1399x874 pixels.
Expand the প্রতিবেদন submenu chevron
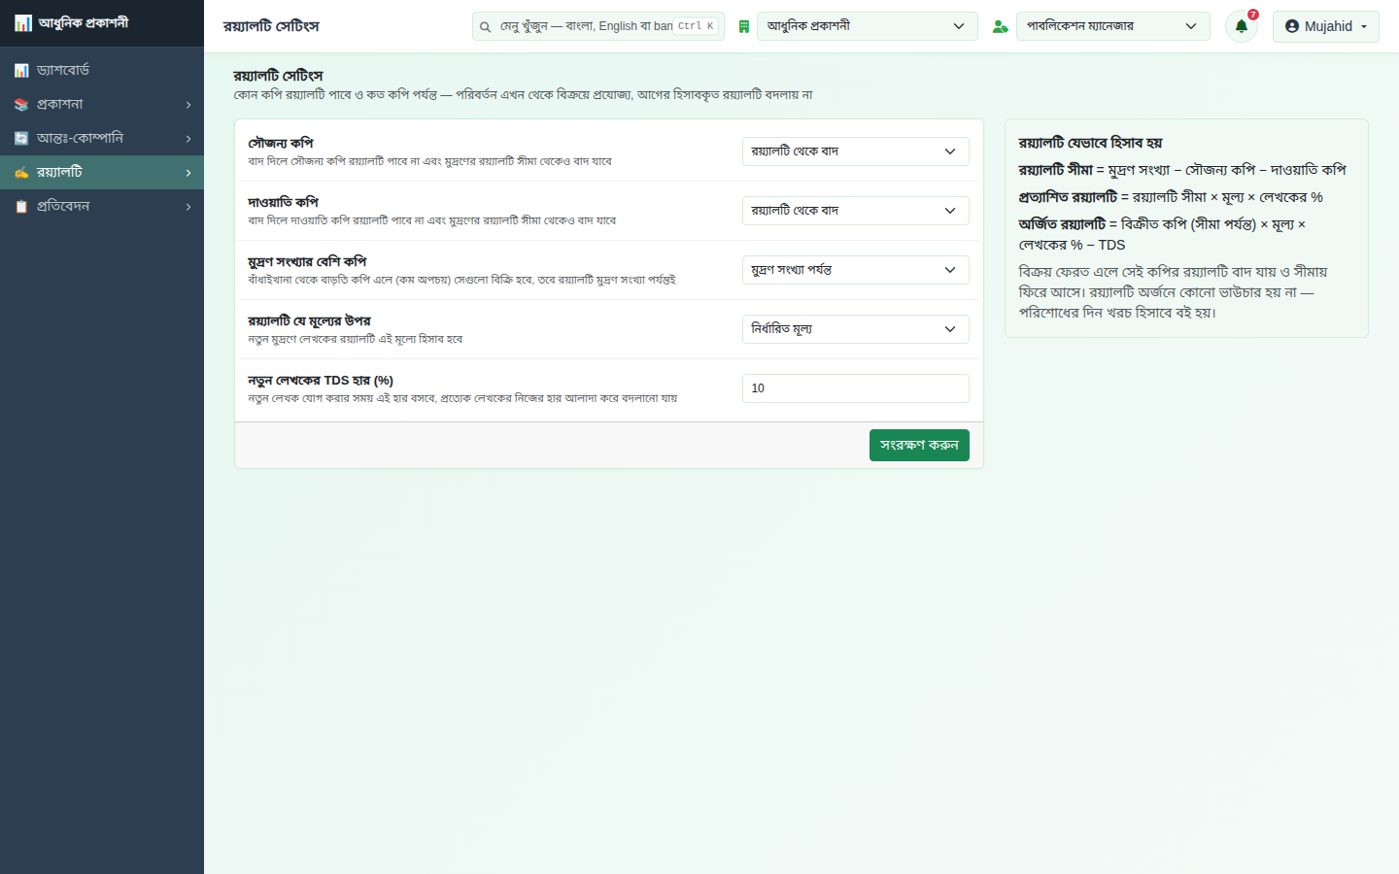[188, 207]
